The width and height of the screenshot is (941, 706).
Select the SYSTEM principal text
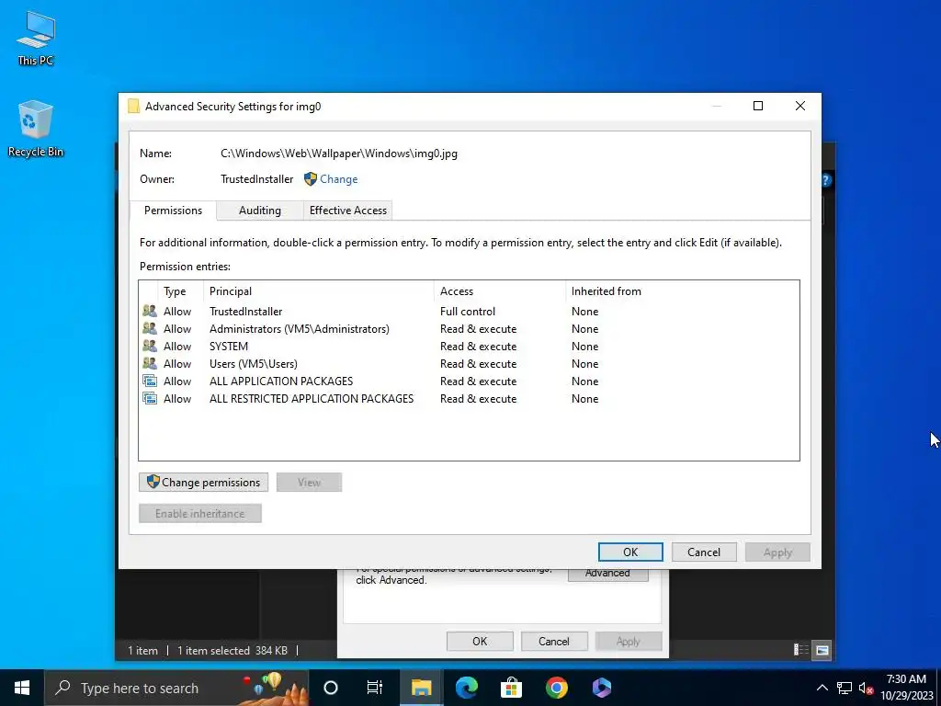(228, 346)
